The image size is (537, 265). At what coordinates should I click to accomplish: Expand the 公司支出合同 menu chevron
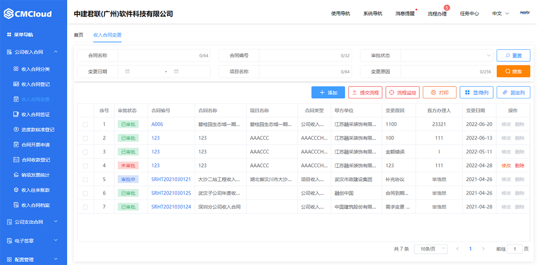[x=56, y=222]
